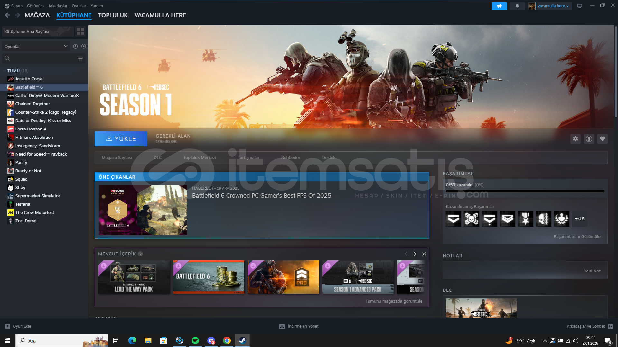Open advanced filter icon in search bar
This screenshot has height=347, width=618.
80,58
